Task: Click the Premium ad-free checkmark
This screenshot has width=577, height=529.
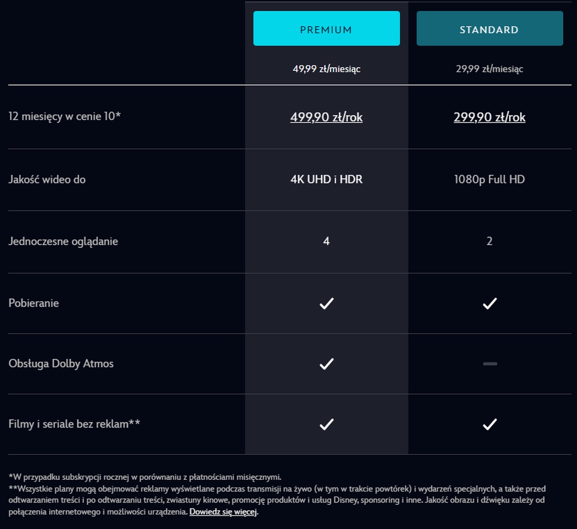Action: point(326,424)
